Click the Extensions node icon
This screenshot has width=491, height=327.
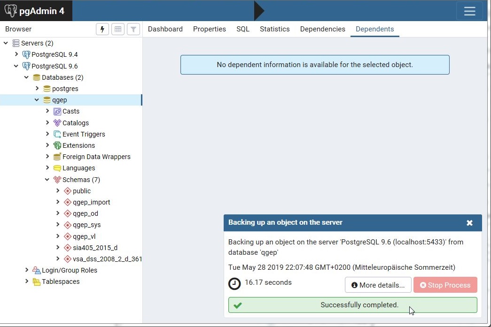point(57,145)
